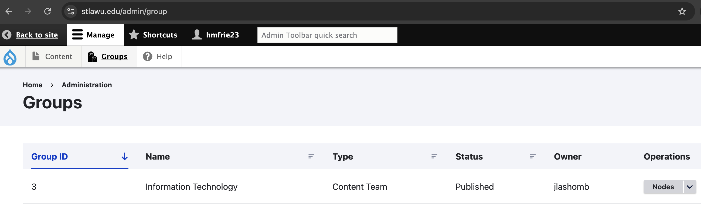Open the hmfrie23 user menu

[216, 35]
